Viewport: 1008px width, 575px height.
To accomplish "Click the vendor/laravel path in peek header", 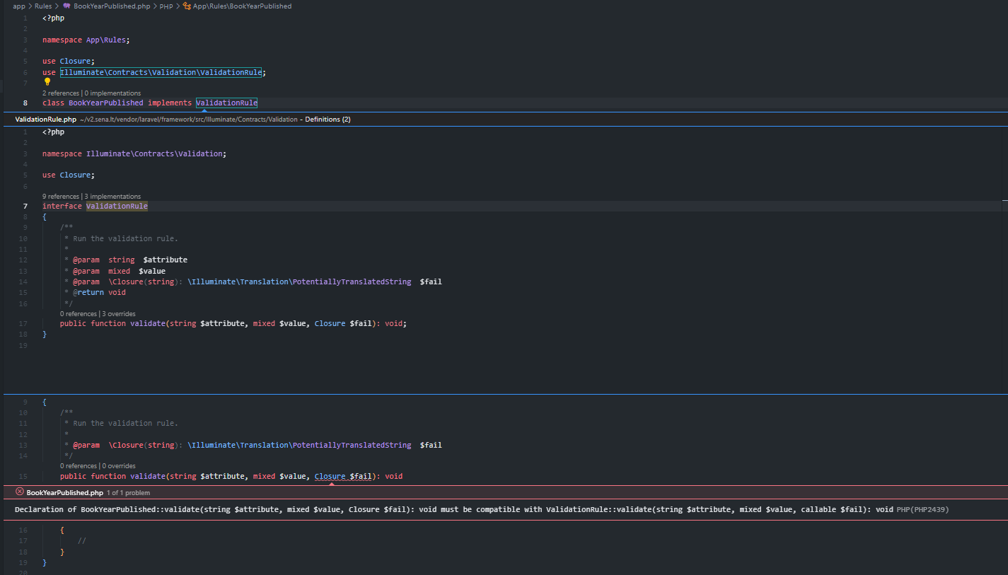I will (x=189, y=120).
